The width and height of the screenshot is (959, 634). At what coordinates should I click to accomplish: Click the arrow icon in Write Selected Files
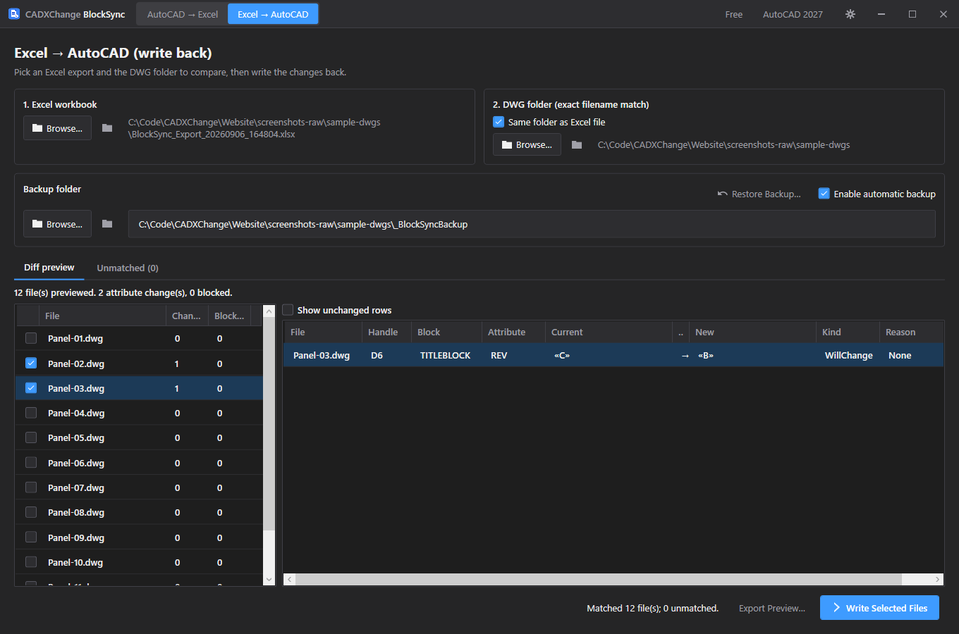(836, 607)
